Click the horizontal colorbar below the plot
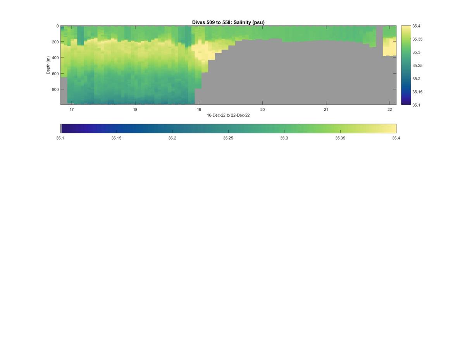Viewport: 465px width, 343px height. click(228, 129)
